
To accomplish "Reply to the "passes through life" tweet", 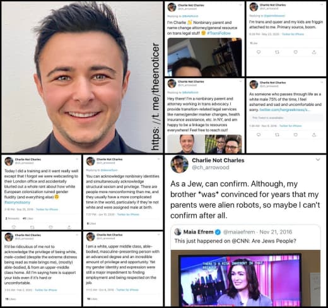I will pyautogui.click(x=259, y=134).
